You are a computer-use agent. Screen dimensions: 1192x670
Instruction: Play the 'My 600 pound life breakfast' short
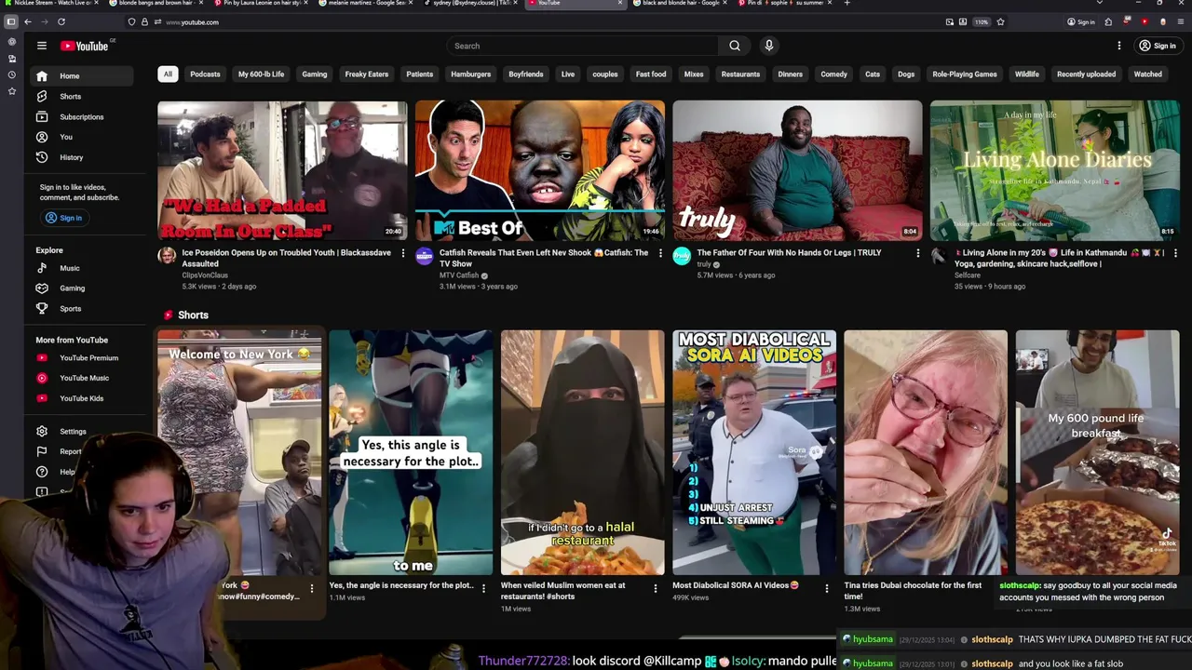coord(1097,452)
